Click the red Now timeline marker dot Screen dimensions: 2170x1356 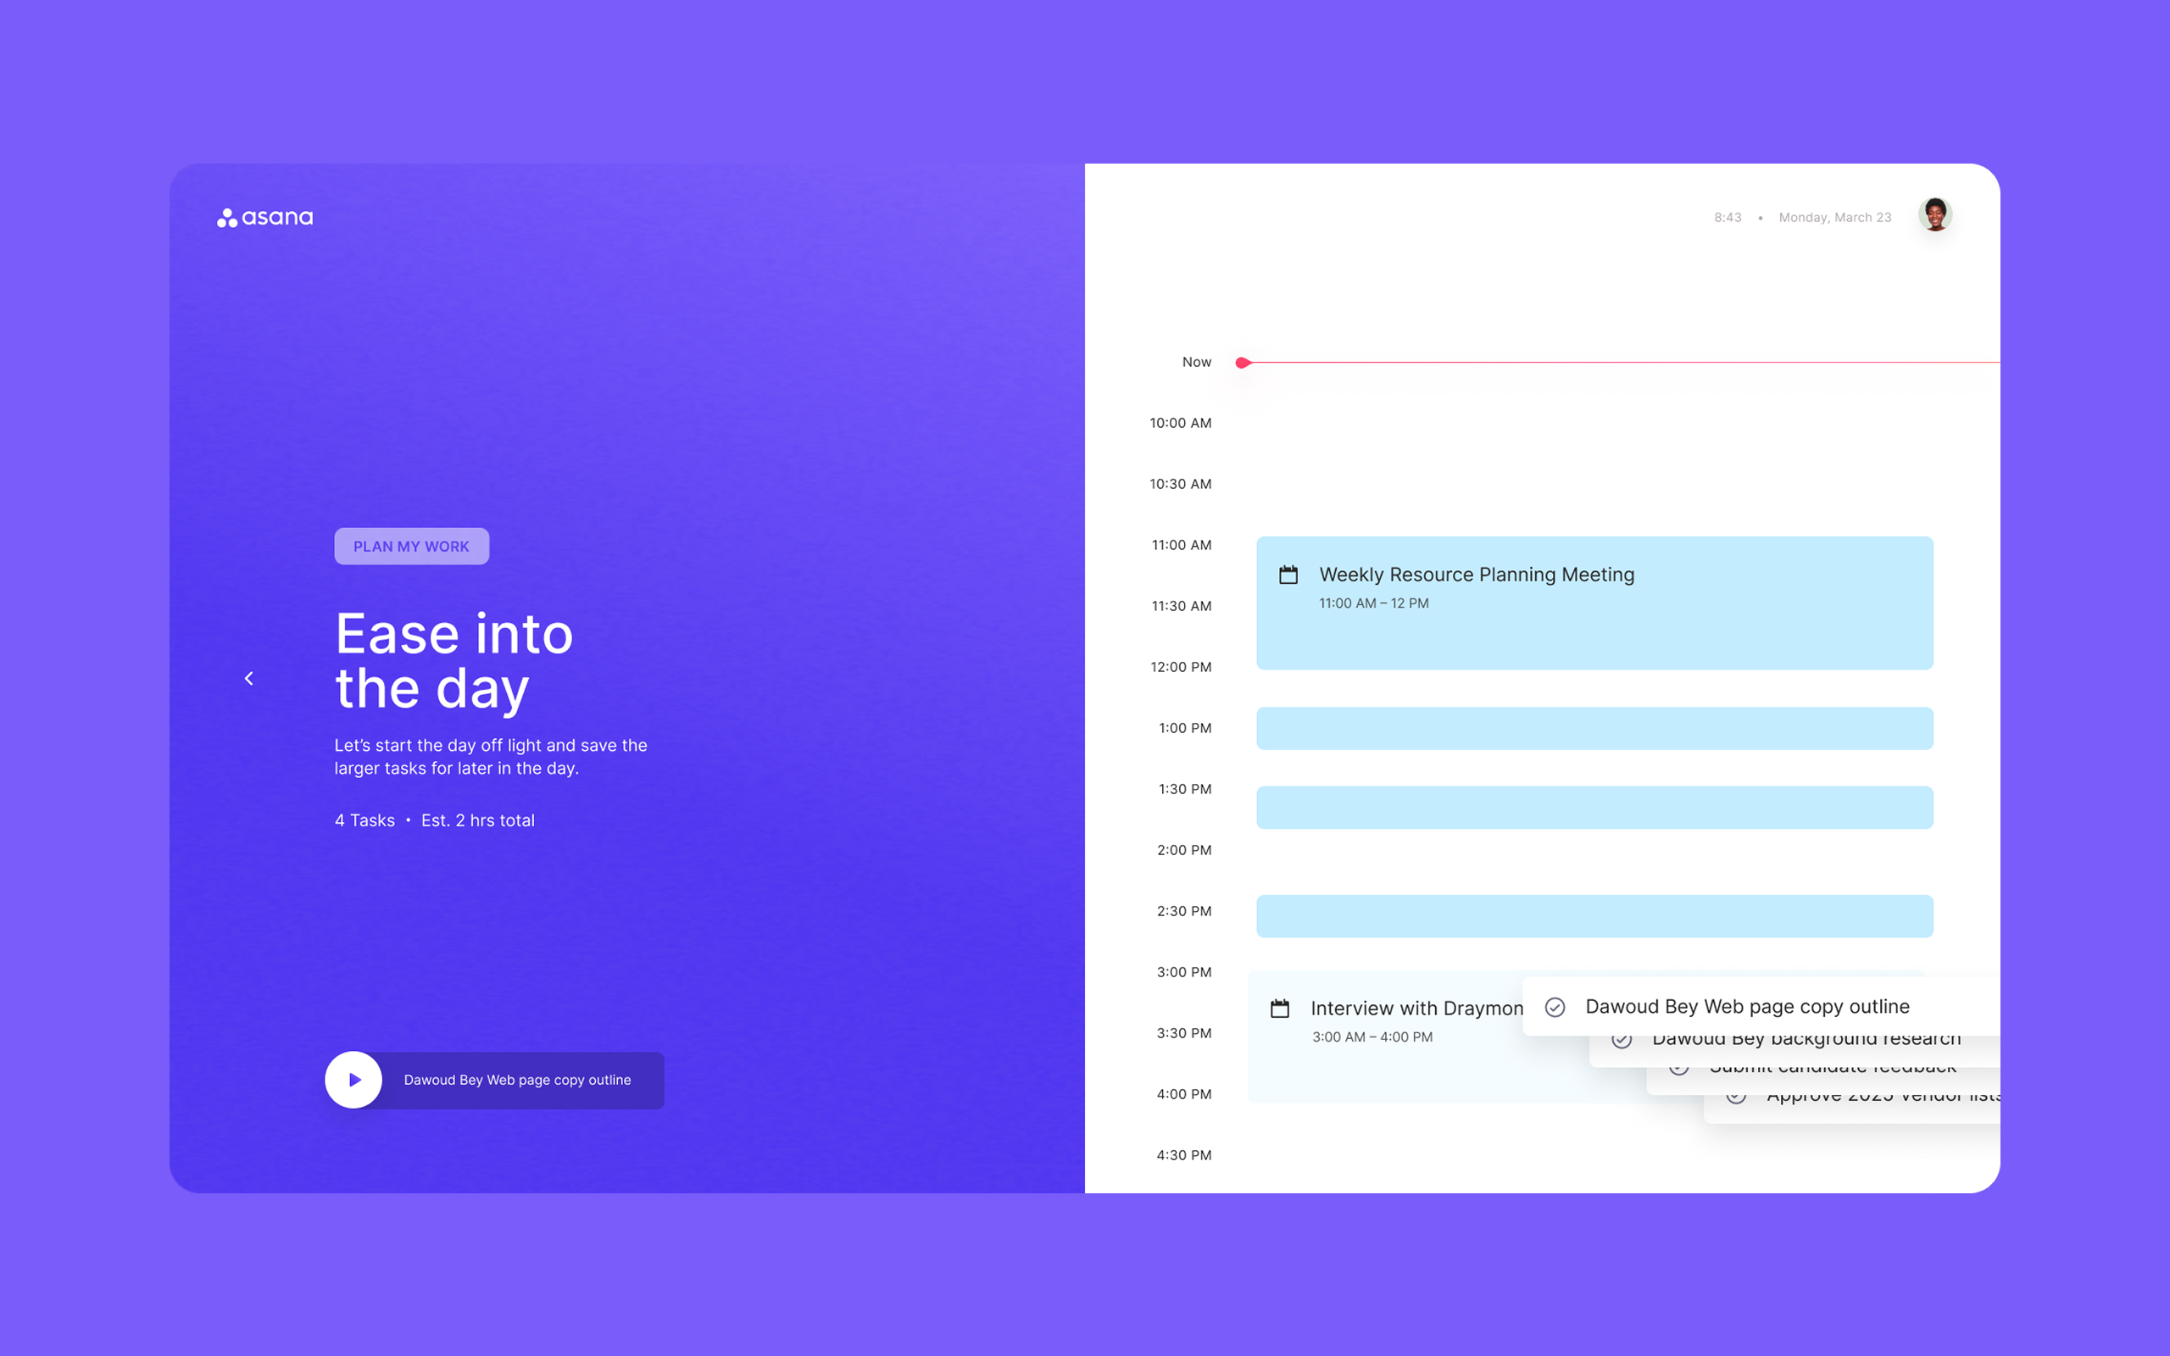[x=1242, y=363]
